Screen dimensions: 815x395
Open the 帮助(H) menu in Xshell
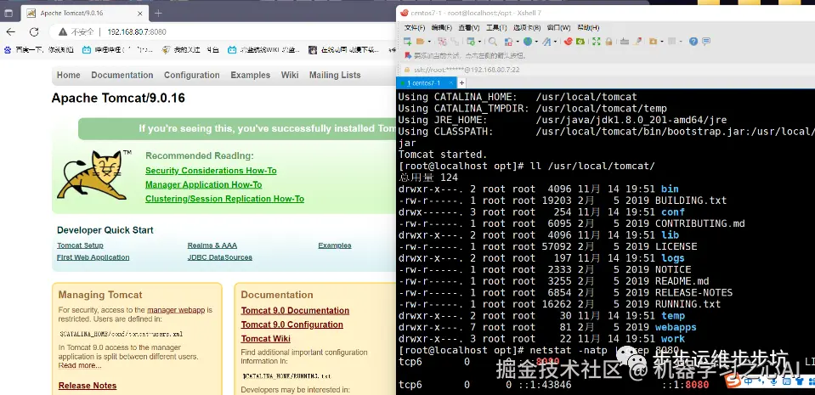coord(588,27)
